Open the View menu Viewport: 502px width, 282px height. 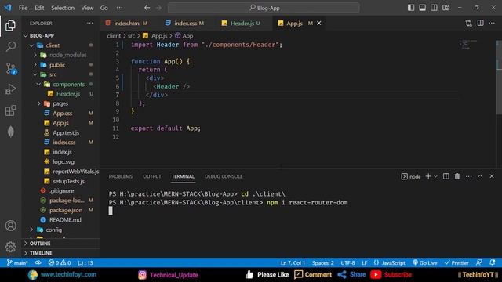coord(87,8)
